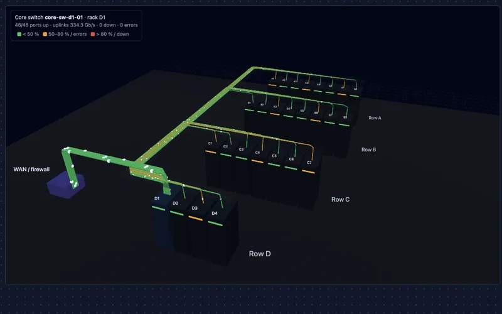Click the Row A label
The height and width of the screenshot is (314, 502).
tap(375, 118)
